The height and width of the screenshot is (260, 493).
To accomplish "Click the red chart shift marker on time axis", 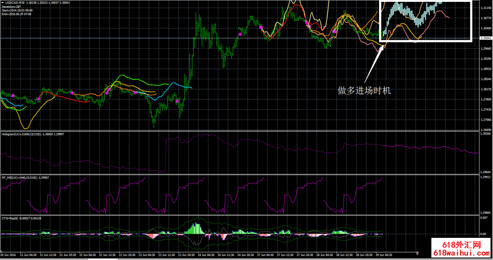I will 418,253.
